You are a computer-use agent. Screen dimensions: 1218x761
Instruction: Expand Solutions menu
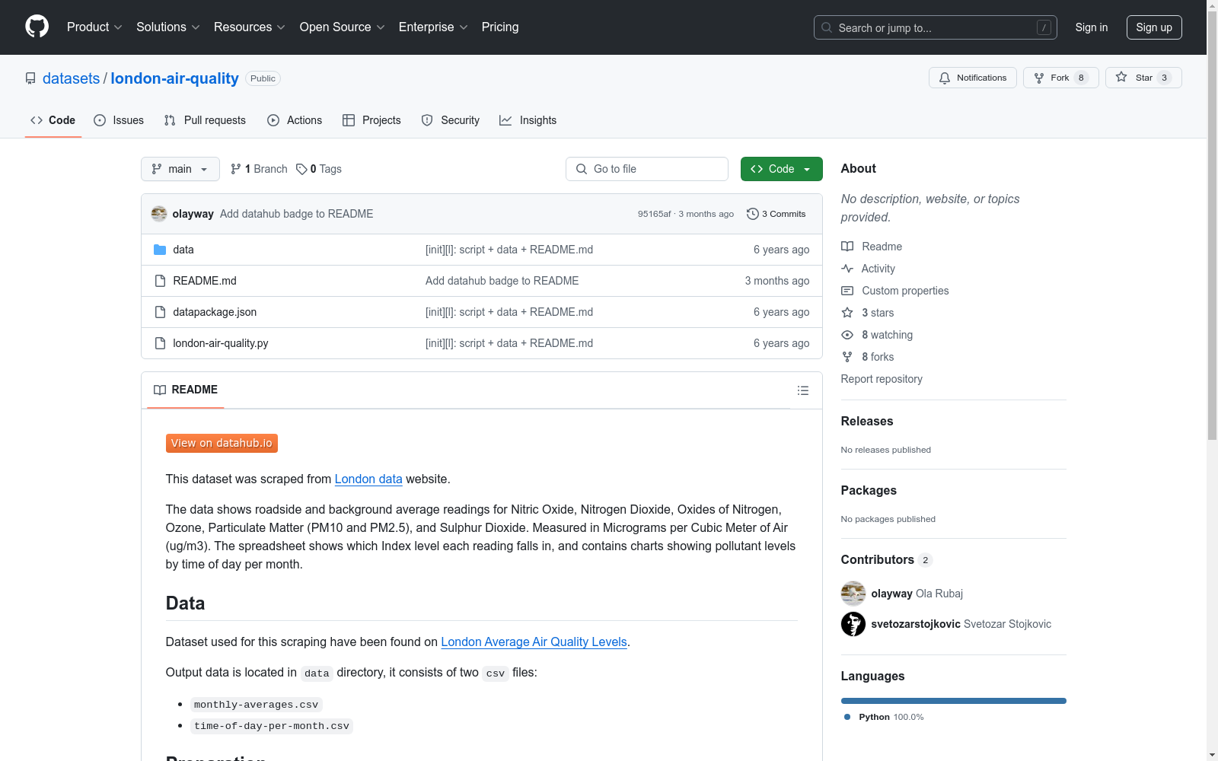[x=168, y=27]
